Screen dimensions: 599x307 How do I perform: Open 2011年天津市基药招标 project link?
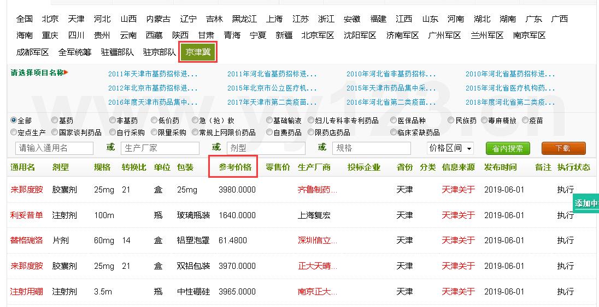point(153,74)
